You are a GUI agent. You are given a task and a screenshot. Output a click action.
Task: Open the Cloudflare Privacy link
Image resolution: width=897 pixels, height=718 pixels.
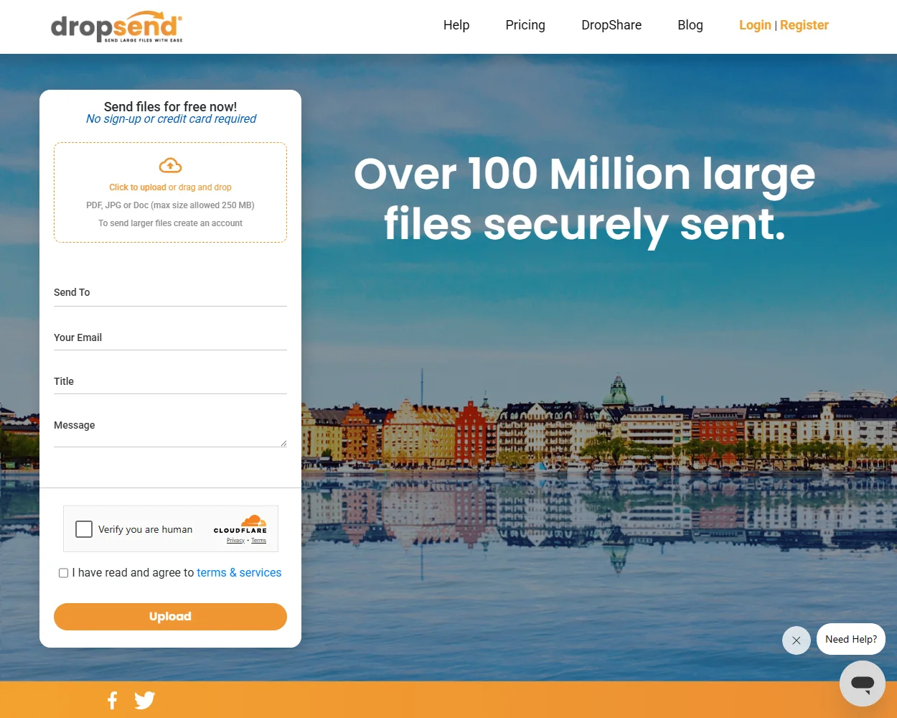tap(235, 540)
